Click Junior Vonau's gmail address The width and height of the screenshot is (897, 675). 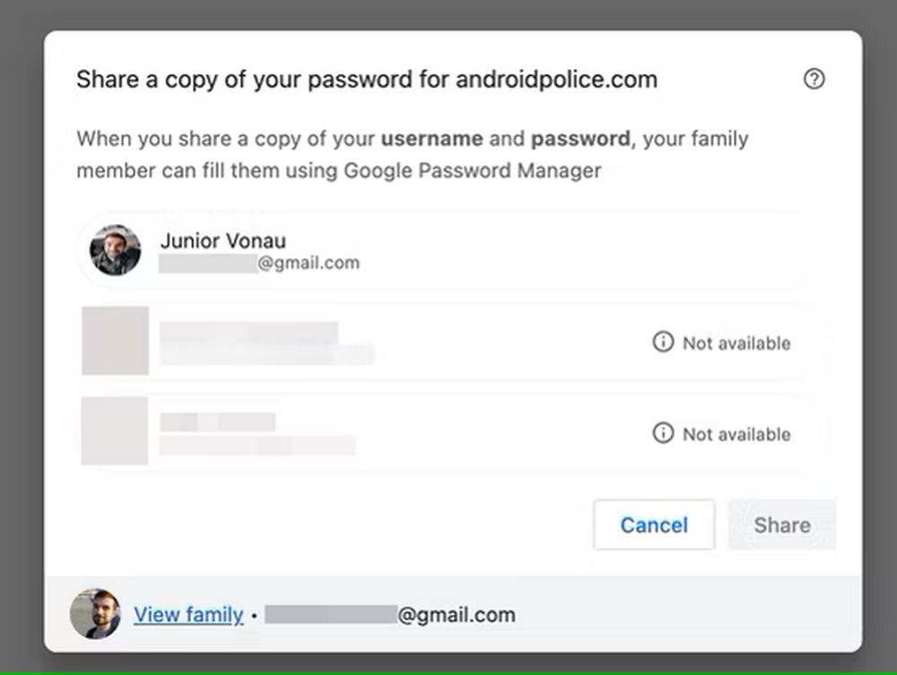260,264
